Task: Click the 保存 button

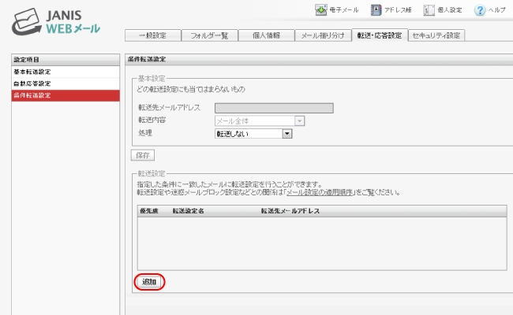Action: (x=143, y=155)
